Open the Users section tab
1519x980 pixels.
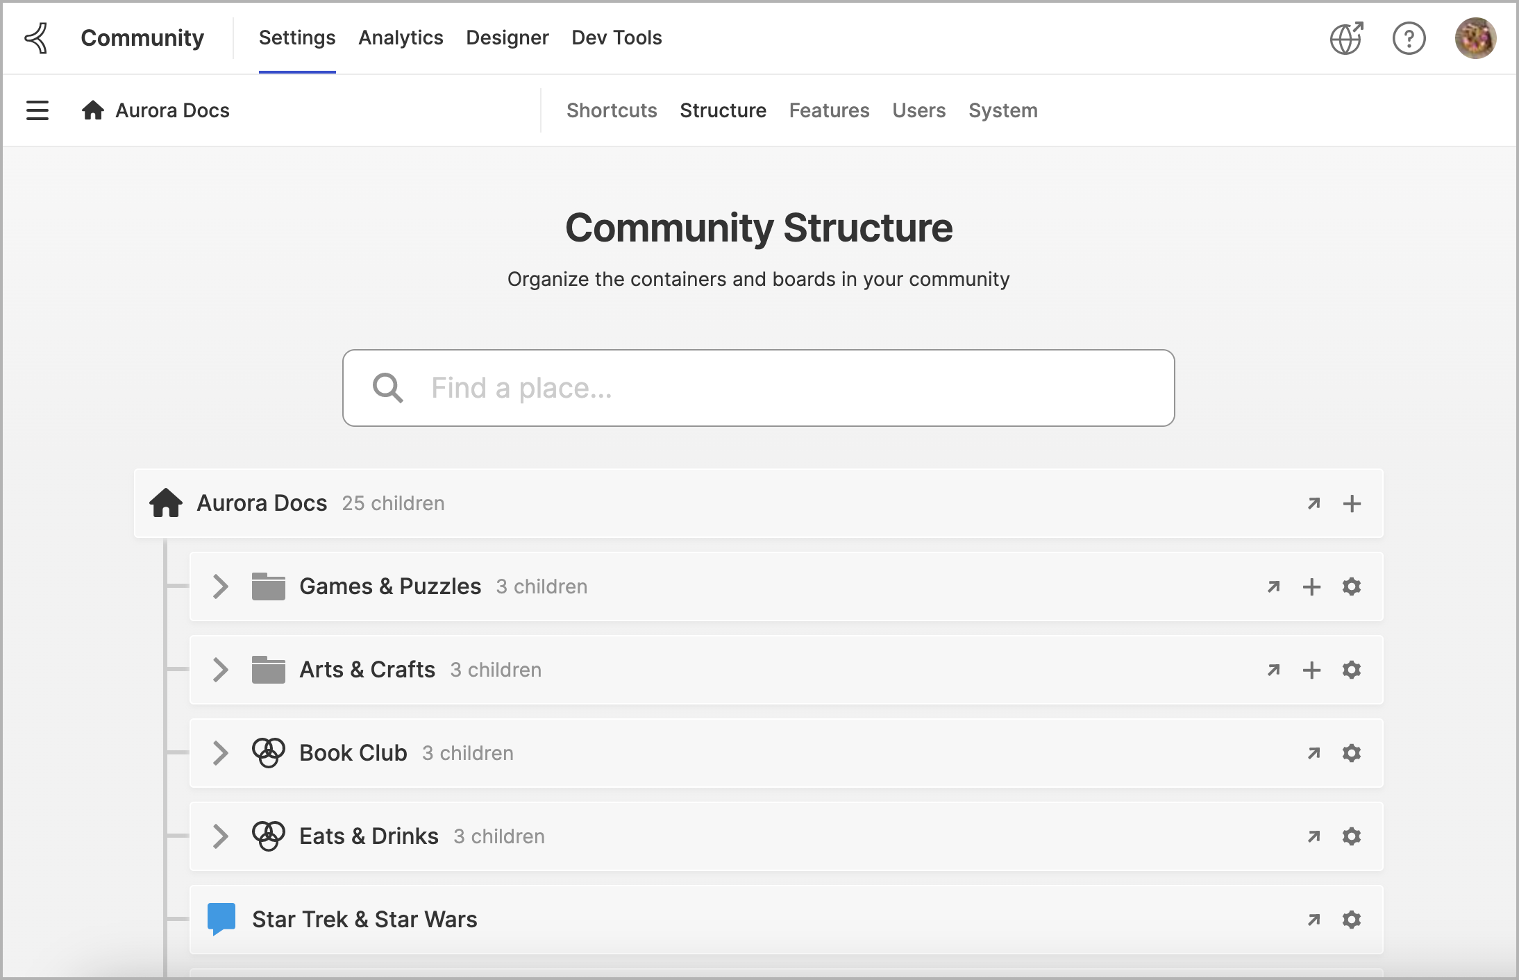(x=919, y=110)
